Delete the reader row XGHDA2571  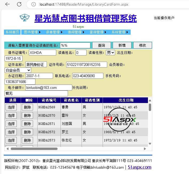[27, 124]
